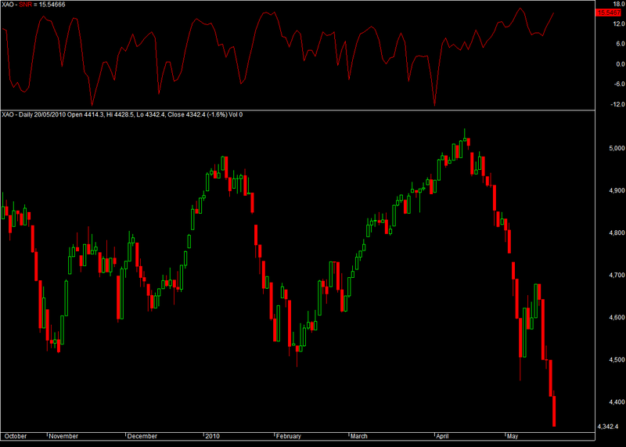Click the 2010 label on time axis
The width and height of the screenshot is (626, 447).
(x=212, y=436)
